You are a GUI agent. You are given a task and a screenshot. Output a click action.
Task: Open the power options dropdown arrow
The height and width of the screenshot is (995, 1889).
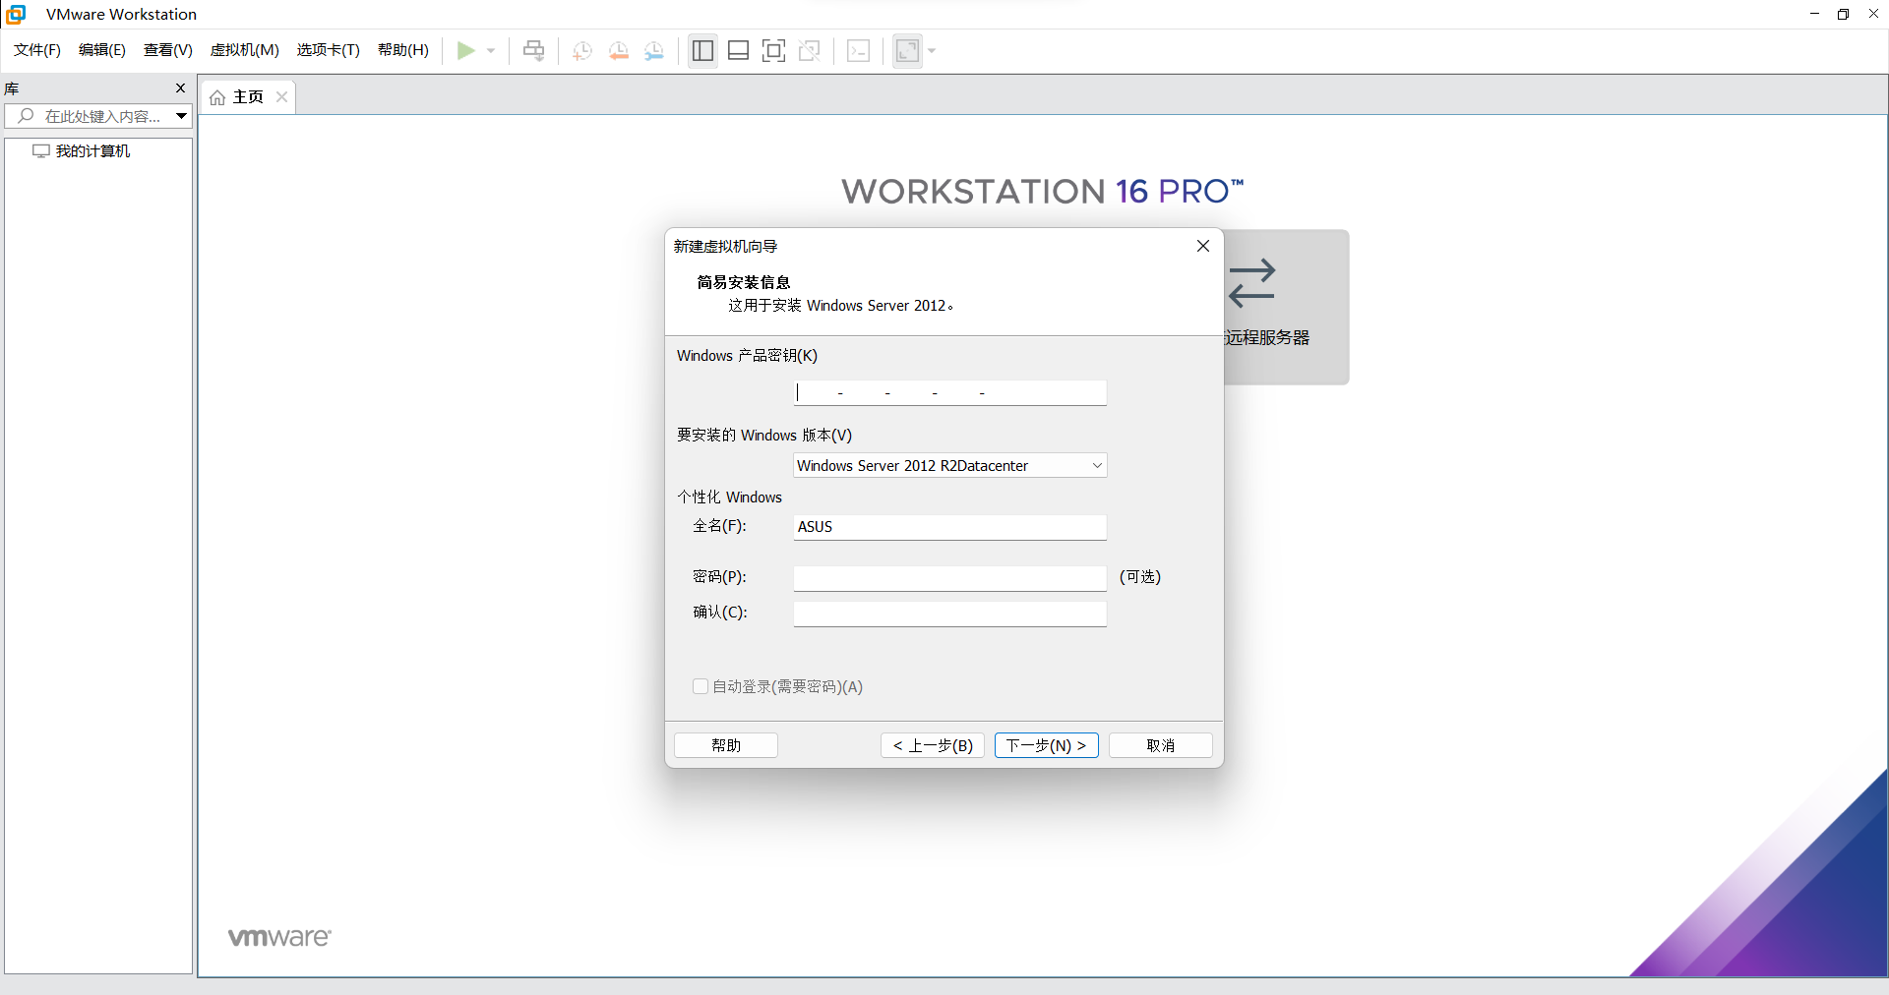(491, 51)
